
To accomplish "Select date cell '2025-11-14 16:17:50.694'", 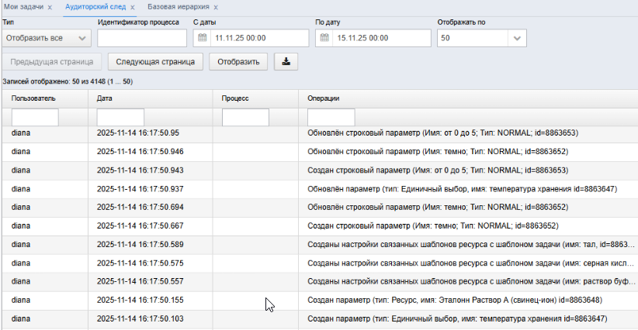I will [140, 207].
